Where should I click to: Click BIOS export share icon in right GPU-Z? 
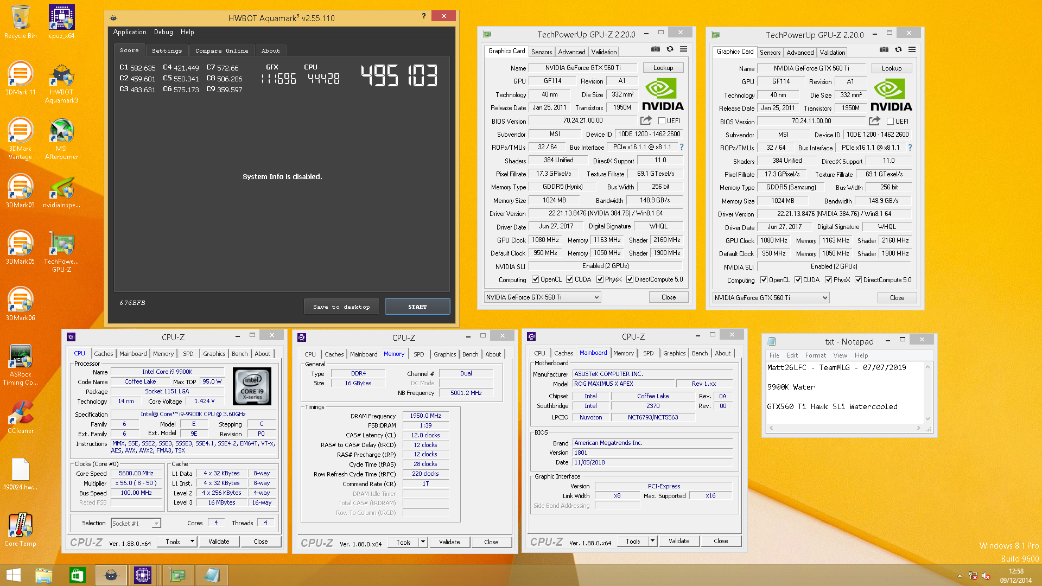pyautogui.click(x=874, y=121)
